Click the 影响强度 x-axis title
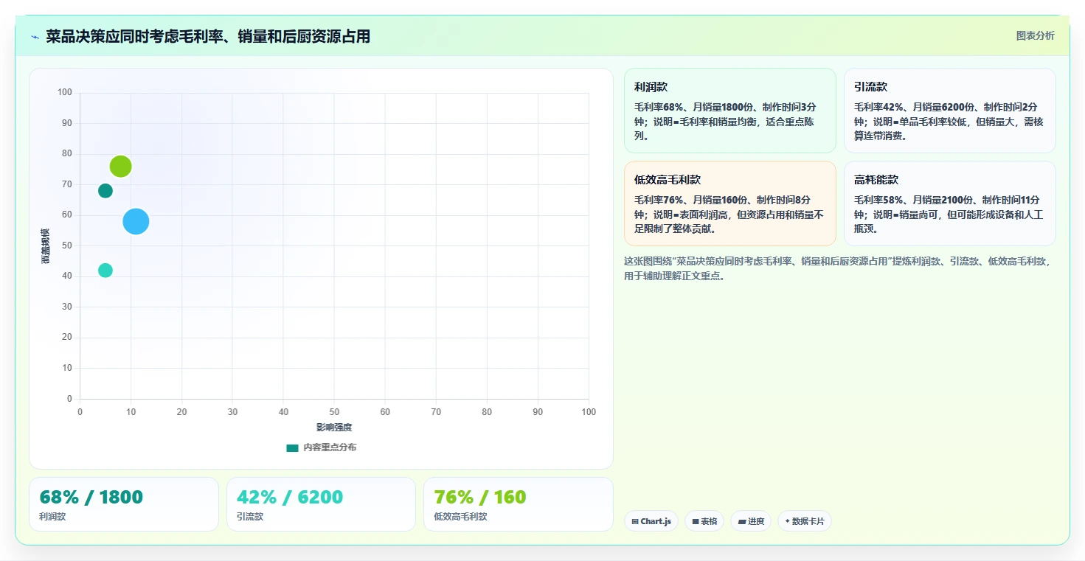 pos(334,428)
